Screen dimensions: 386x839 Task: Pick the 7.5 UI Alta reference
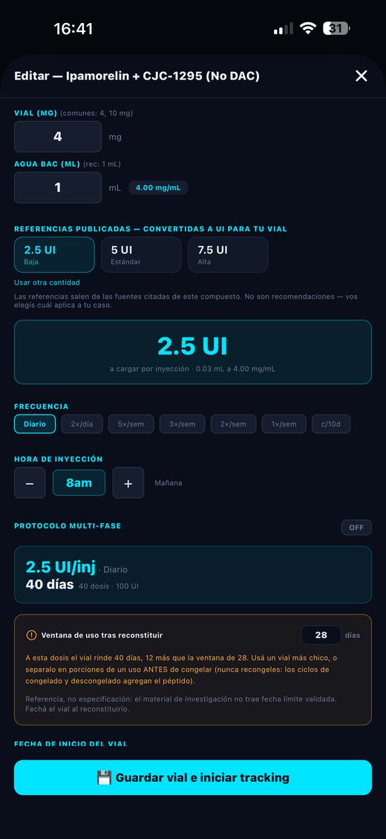[x=228, y=255]
